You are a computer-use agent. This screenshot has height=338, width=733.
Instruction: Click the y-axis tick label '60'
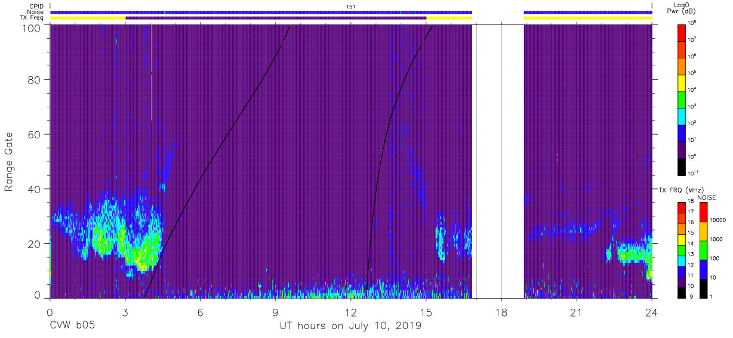(x=35, y=134)
